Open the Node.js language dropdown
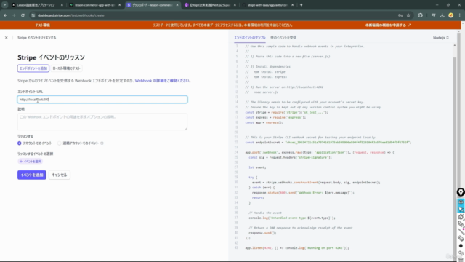Screen dimensions: 465x262 (441, 38)
